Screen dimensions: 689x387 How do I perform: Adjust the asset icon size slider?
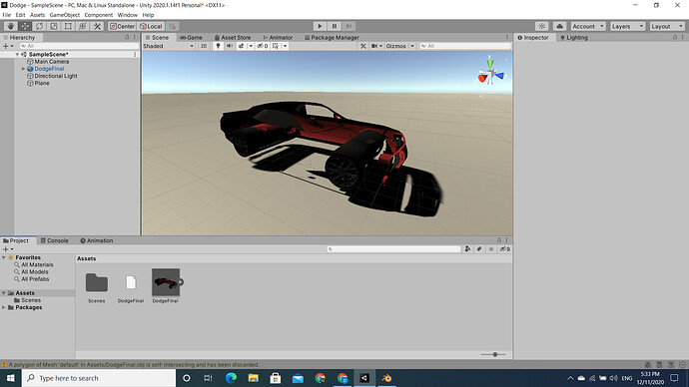click(493, 354)
